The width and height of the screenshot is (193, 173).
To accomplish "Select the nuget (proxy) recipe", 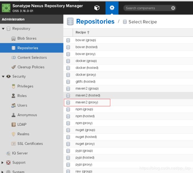I will [x=128, y=144].
